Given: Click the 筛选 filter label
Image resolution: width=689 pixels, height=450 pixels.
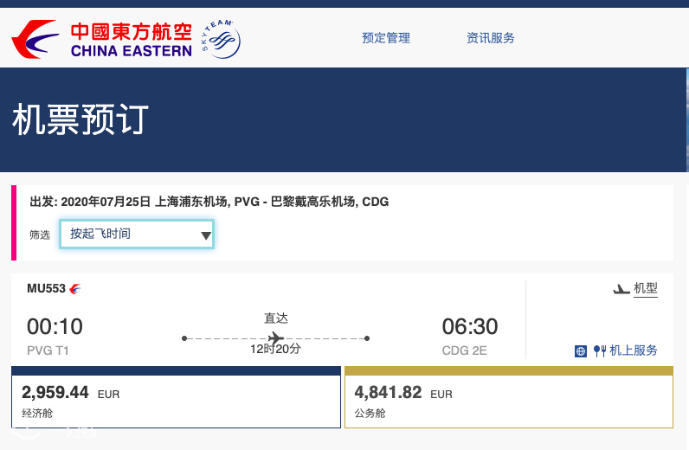Looking at the screenshot, I should click(40, 235).
